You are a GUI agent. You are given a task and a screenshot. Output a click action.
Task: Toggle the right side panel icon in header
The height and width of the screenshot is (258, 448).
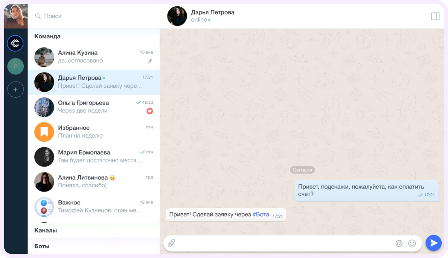pyautogui.click(x=435, y=16)
